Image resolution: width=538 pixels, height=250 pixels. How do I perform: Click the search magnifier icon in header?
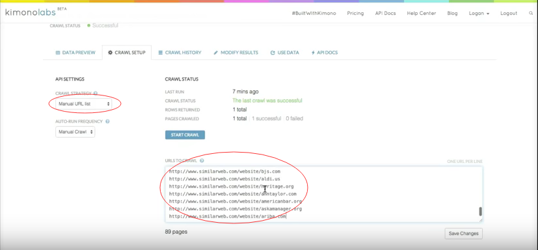tap(531, 14)
